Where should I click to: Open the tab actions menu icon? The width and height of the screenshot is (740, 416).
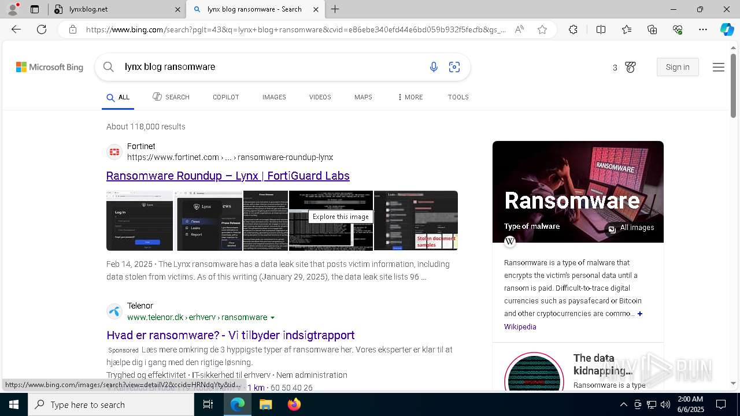point(35,9)
